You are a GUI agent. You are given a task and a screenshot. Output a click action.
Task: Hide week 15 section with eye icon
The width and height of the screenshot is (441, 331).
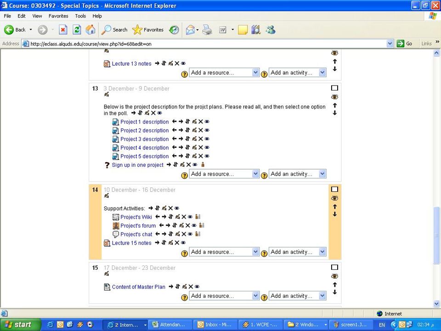pos(334,276)
